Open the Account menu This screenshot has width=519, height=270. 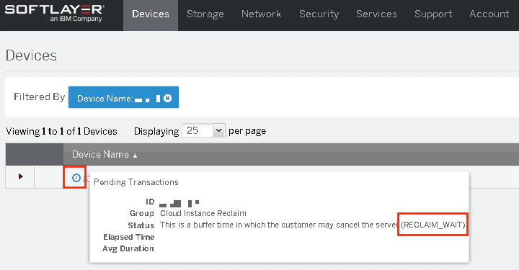489,14
